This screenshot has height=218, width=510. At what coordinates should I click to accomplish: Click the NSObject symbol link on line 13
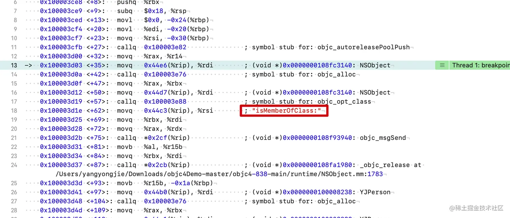(x=375, y=65)
